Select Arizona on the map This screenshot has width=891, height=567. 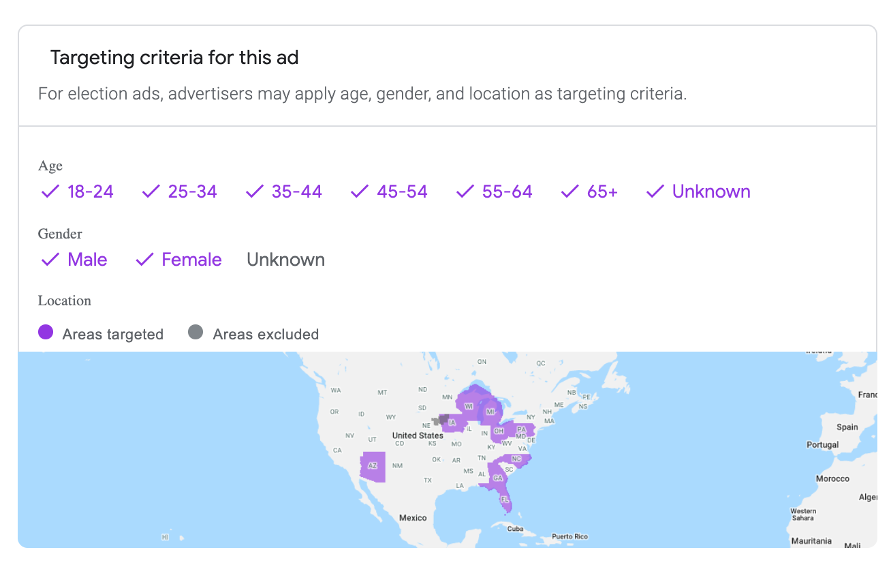[373, 466]
